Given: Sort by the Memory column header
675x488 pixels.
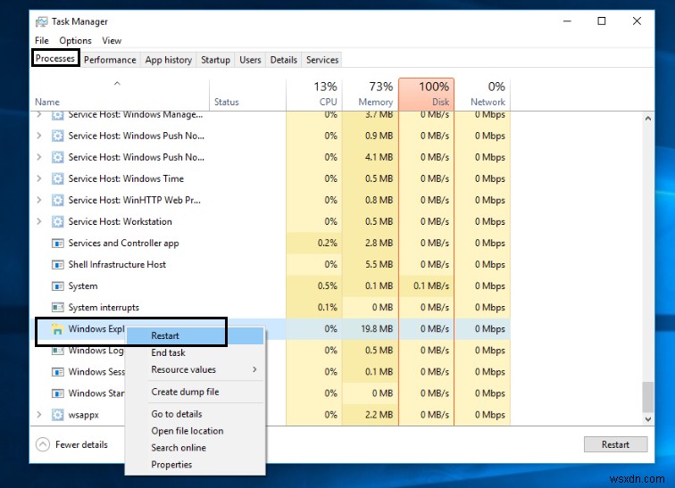Looking at the screenshot, I should [371, 95].
